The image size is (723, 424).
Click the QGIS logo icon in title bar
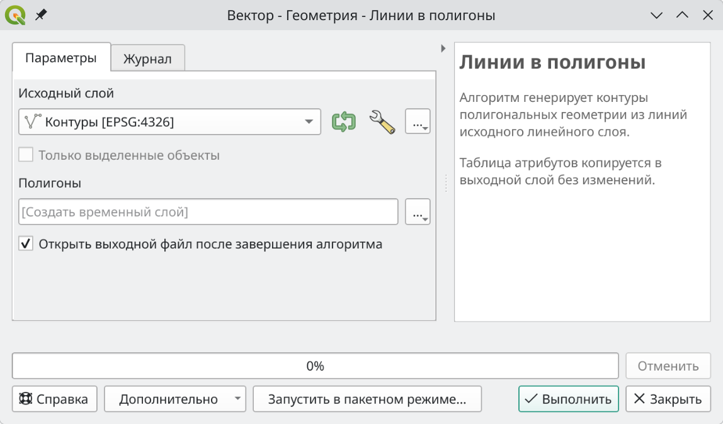(15, 16)
